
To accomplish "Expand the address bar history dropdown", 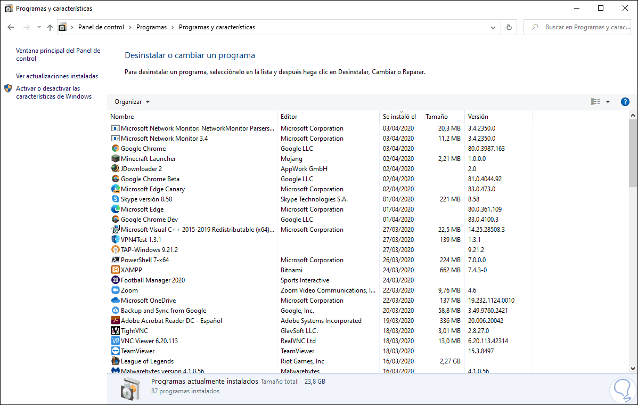I will pos(493,27).
